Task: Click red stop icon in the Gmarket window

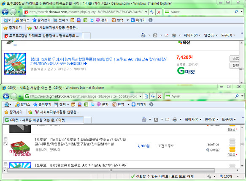Action: pyautogui.click(x=159, y=96)
